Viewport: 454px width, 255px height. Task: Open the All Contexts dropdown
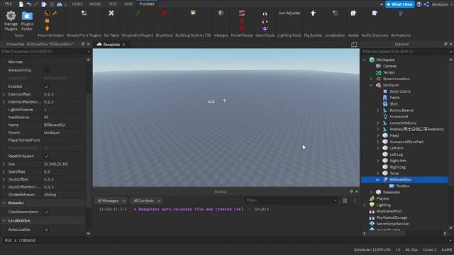coord(146,200)
